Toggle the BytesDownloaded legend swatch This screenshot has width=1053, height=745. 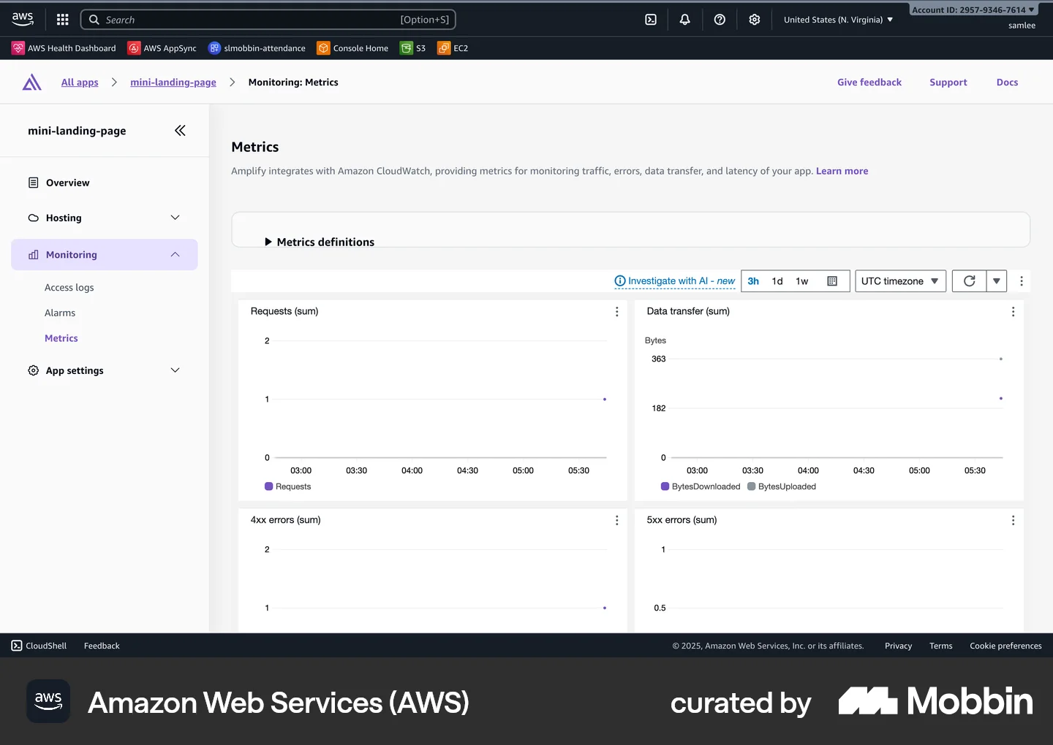(665, 486)
